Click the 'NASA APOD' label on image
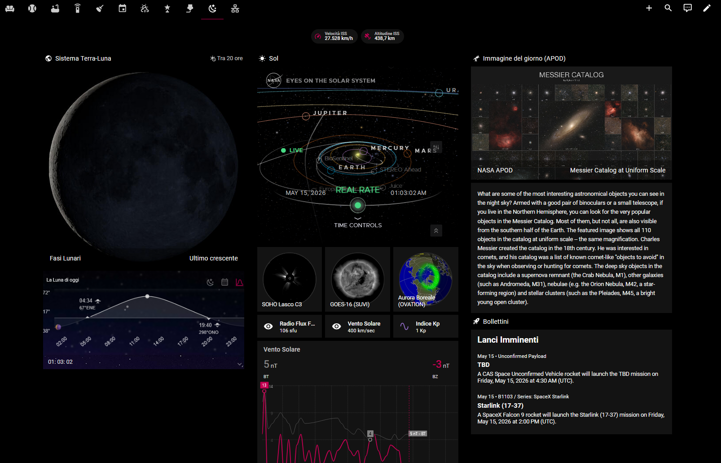This screenshot has height=463, width=721. pyautogui.click(x=495, y=170)
